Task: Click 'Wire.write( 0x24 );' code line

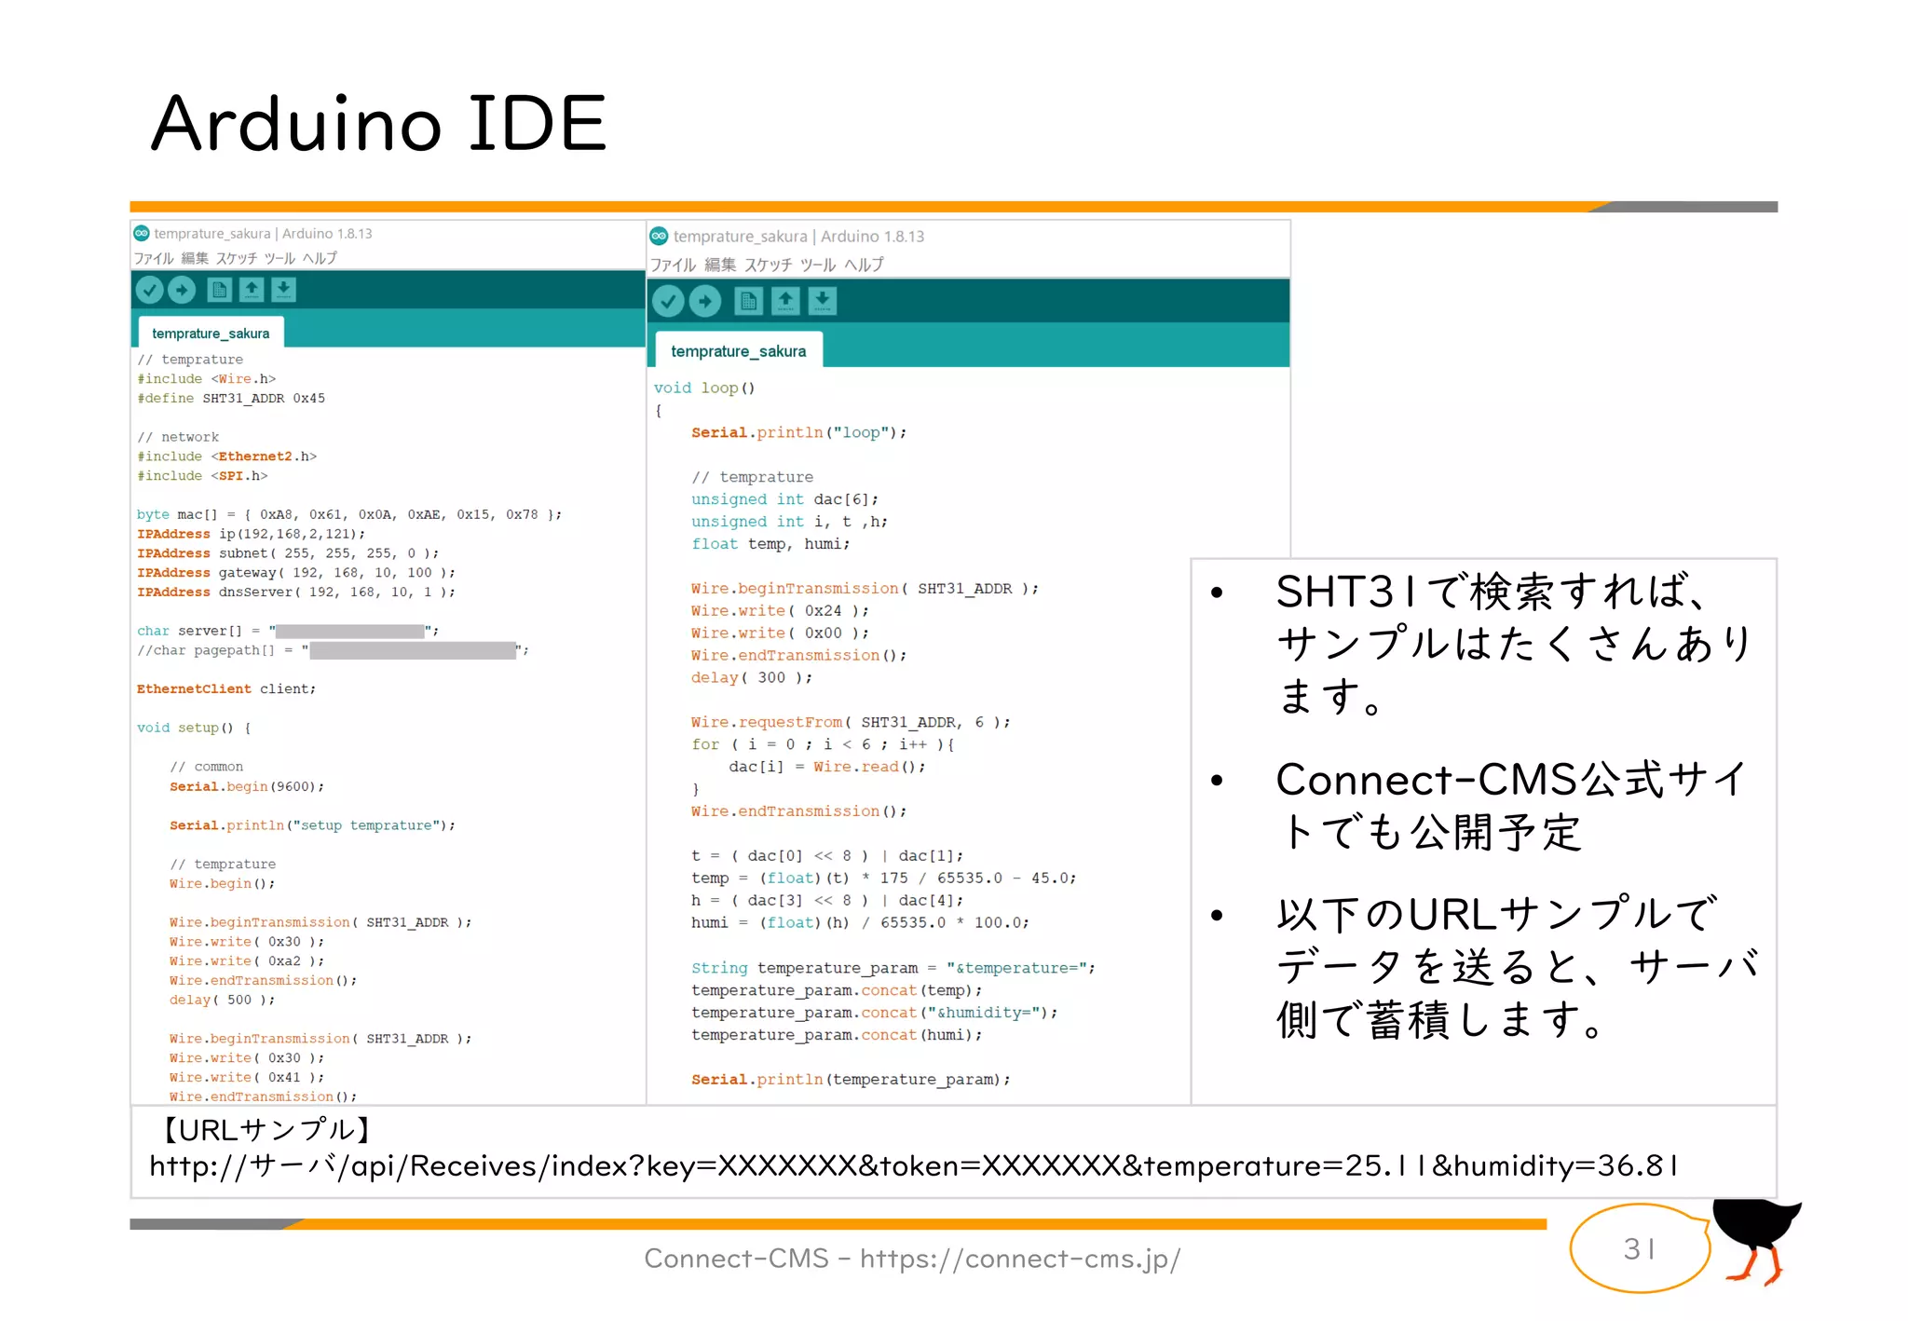Action: click(780, 611)
